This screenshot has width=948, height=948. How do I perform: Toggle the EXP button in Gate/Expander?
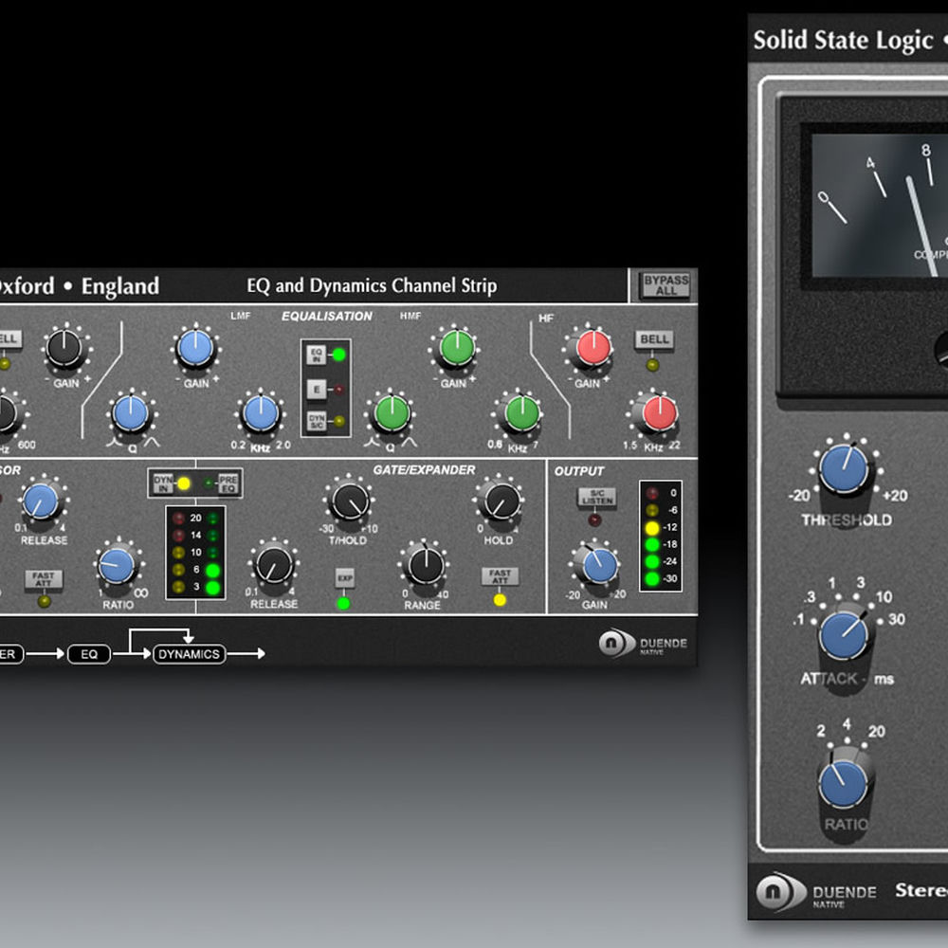pos(345,578)
